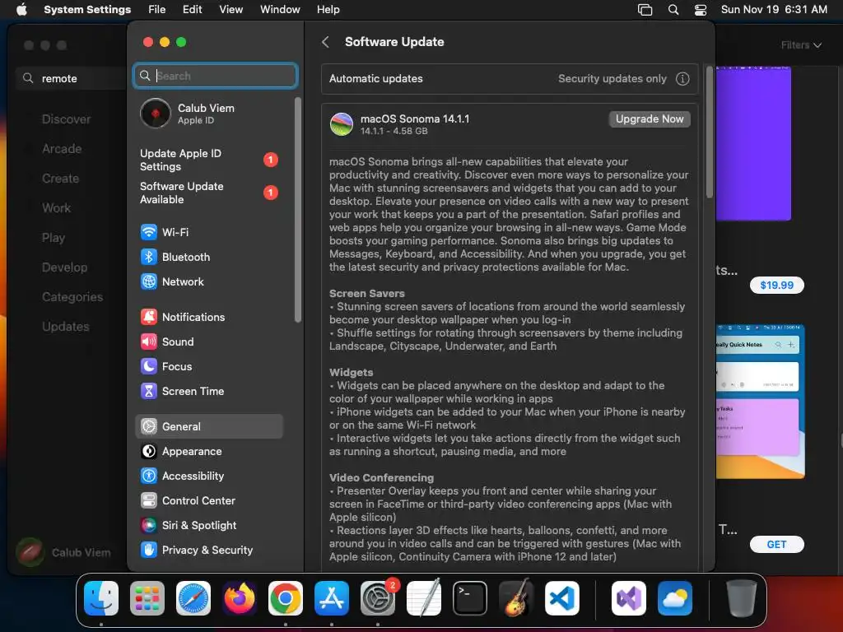The width and height of the screenshot is (843, 632).
Task: Click Quick Notes app screenshot thumbnail
Action: pos(760,401)
